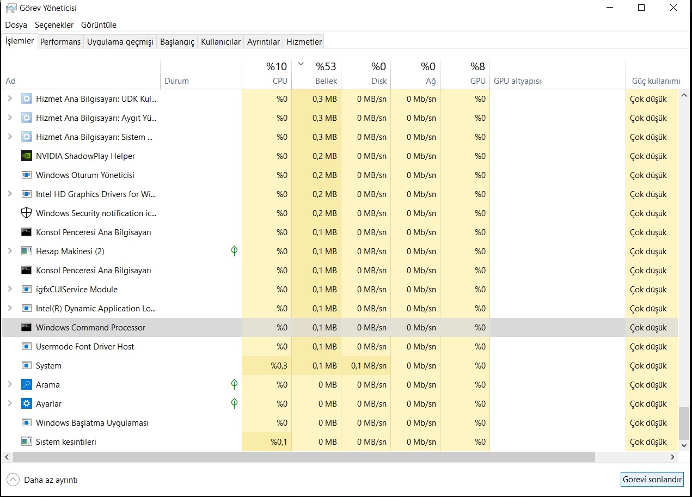Click the horizontal scrollbar left arrow

(x=7, y=457)
